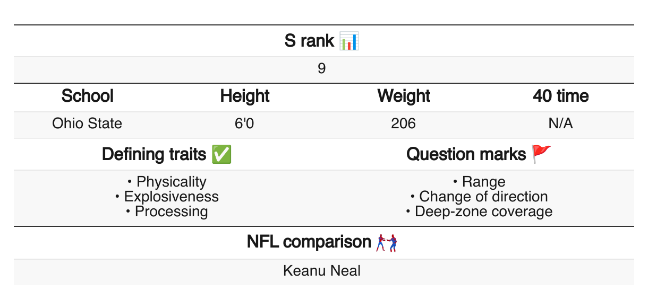This screenshot has width=648, height=300.
Task: Click the 6'0 height value
Action: pyautogui.click(x=245, y=123)
